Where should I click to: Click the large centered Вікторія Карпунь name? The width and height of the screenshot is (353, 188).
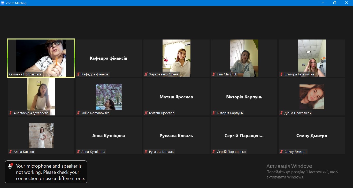(244, 97)
